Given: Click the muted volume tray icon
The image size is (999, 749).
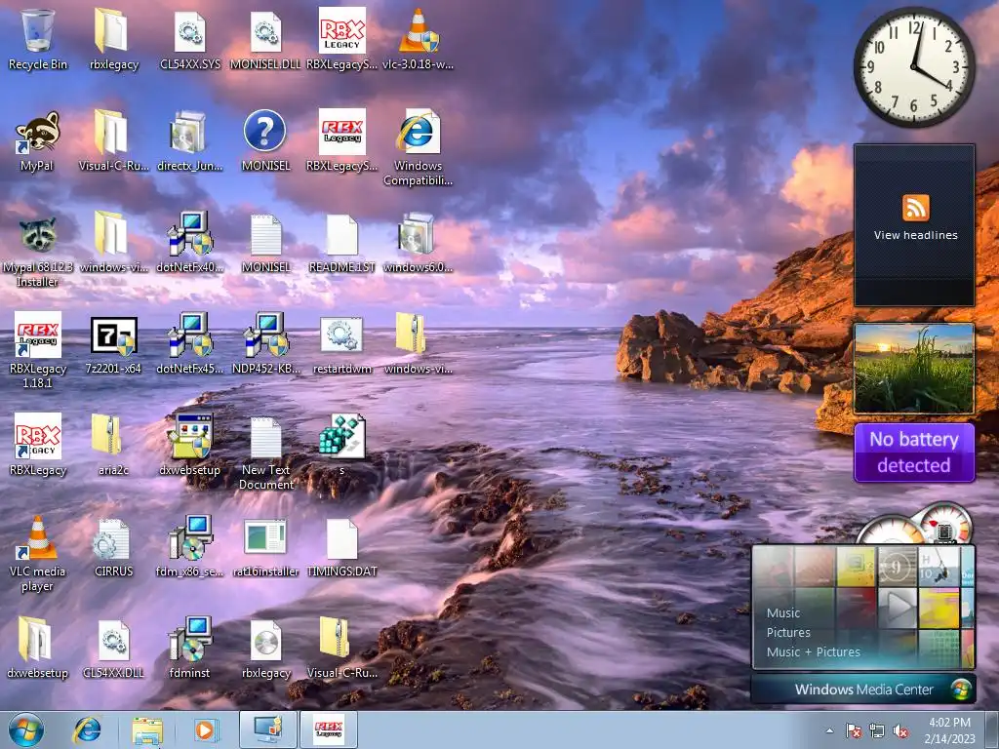Looking at the screenshot, I should pyautogui.click(x=900, y=730).
